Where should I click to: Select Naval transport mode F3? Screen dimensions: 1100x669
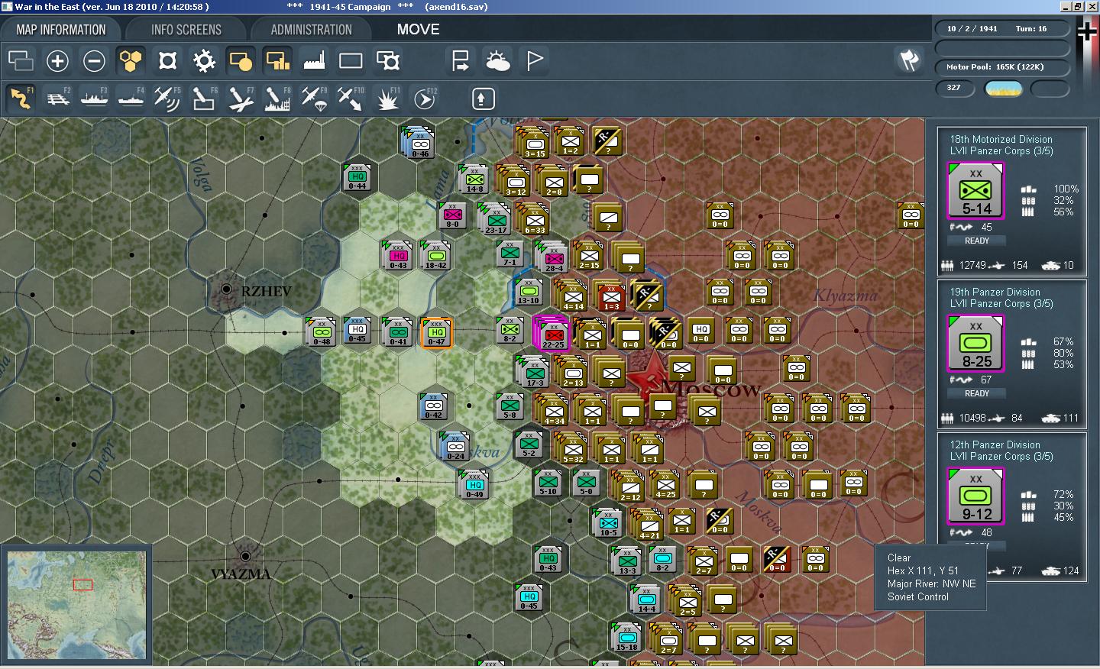(x=94, y=99)
